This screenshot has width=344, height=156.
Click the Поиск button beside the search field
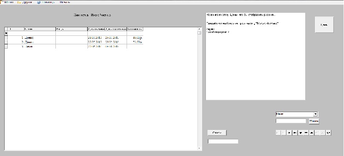point(314,121)
